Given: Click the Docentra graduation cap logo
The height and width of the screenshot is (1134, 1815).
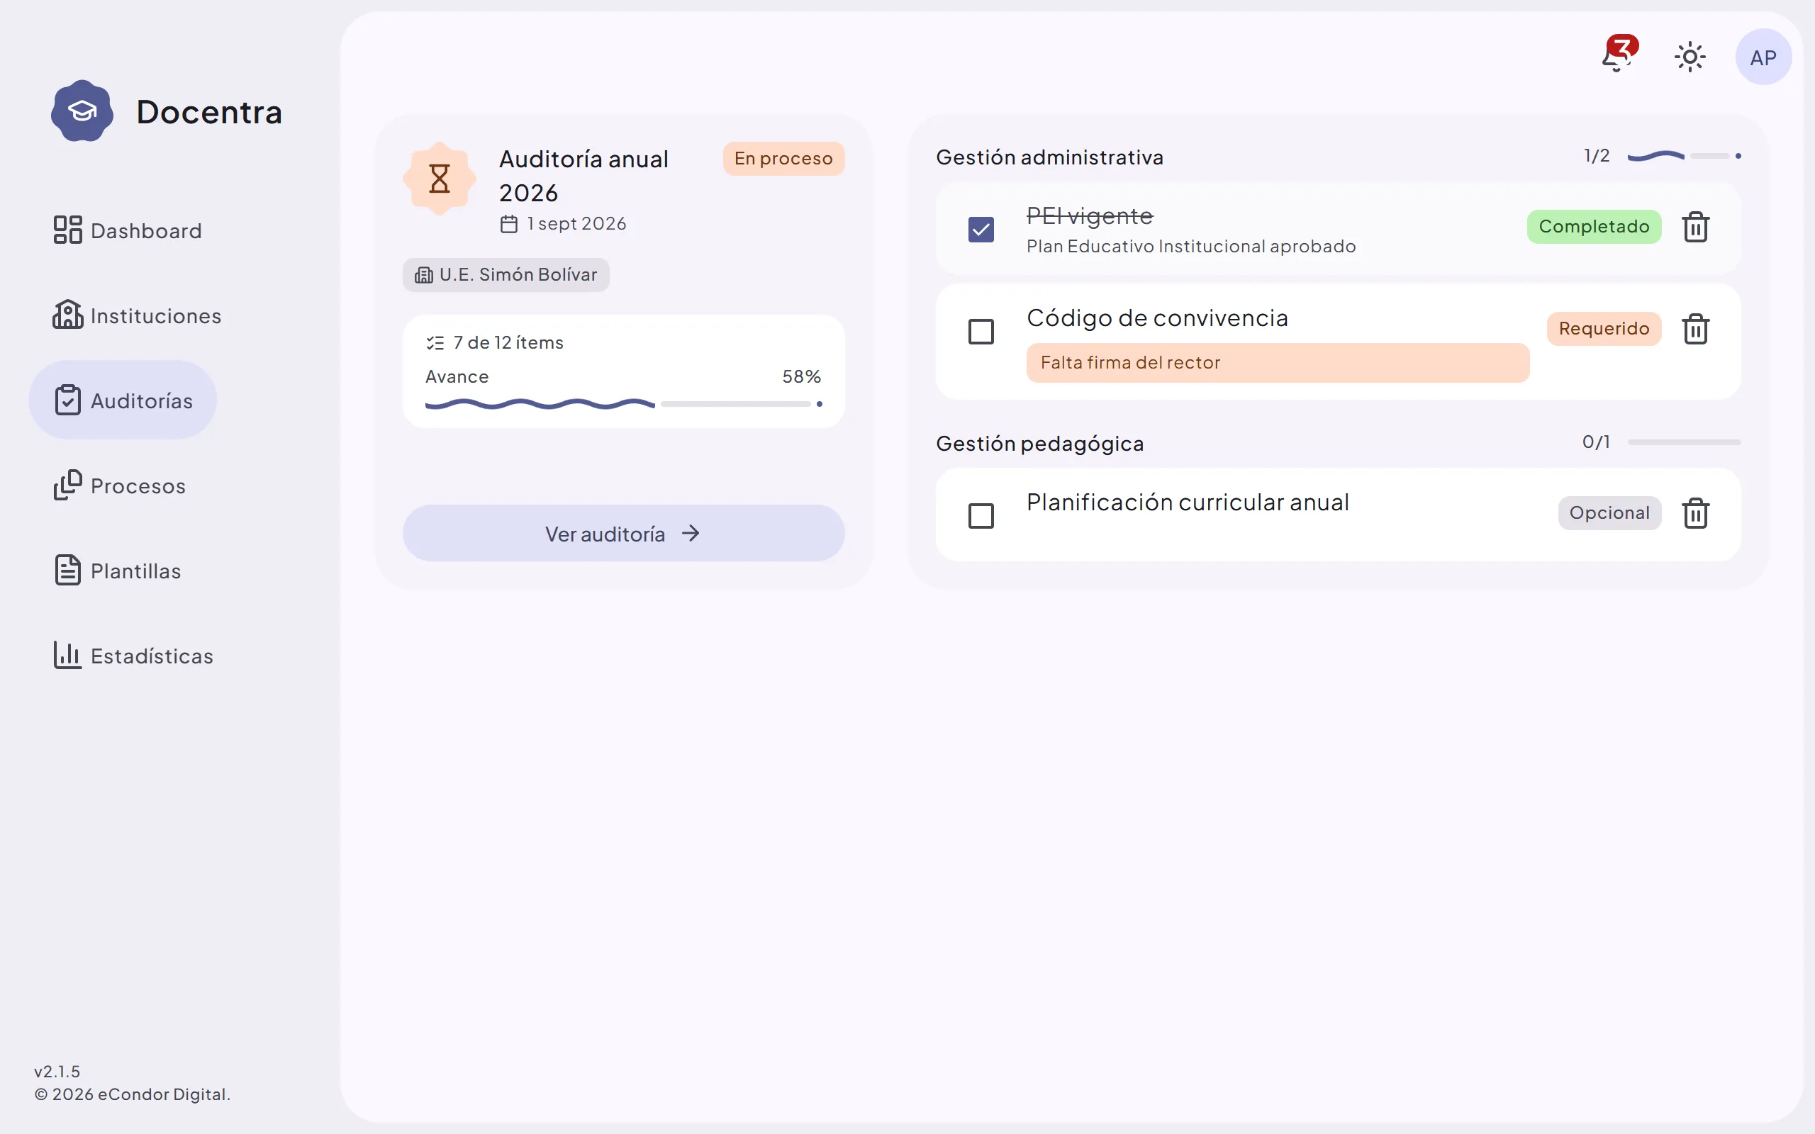Looking at the screenshot, I should click(x=82, y=111).
